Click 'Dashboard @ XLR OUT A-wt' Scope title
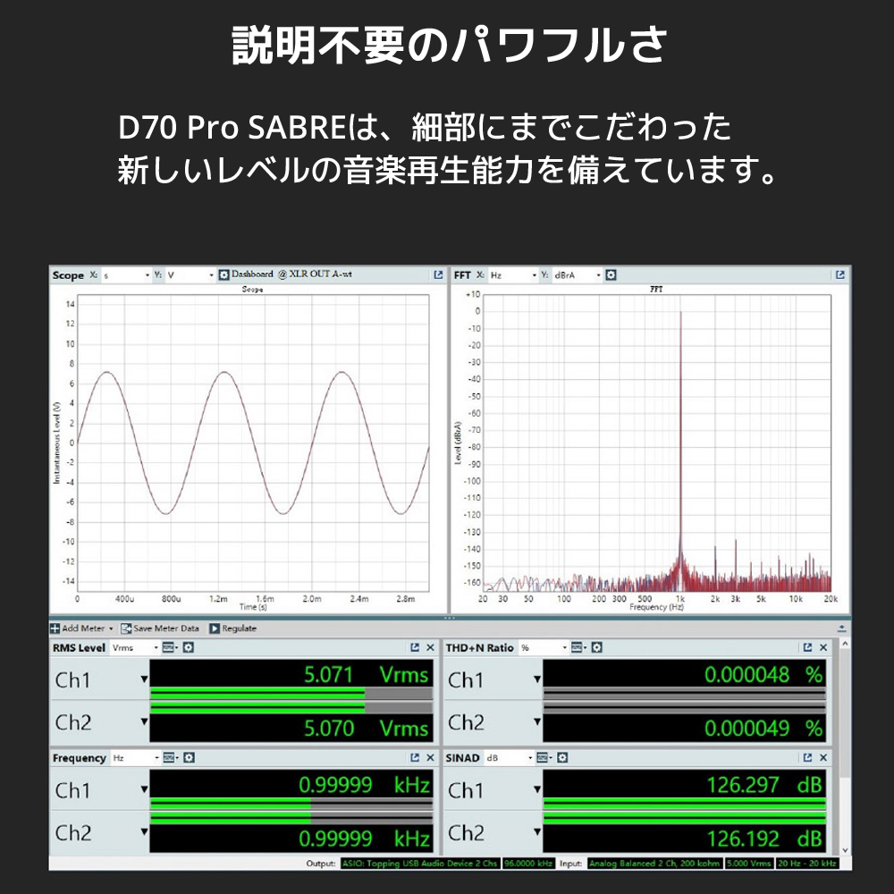The height and width of the screenshot is (894, 894). coord(291,274)
